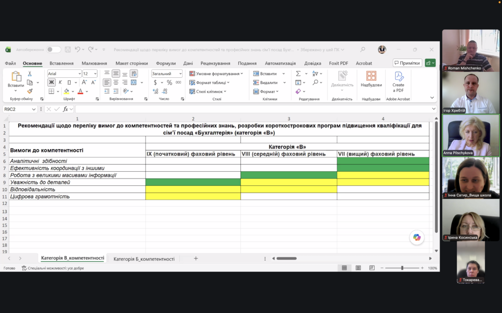Click the Надбудови add-ins button
Image resolution: width=502 pixels, height=313 pixels.
click(x=371, y=79)
